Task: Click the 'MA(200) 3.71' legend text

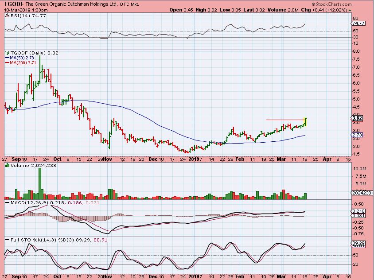Action: point(23,63)
